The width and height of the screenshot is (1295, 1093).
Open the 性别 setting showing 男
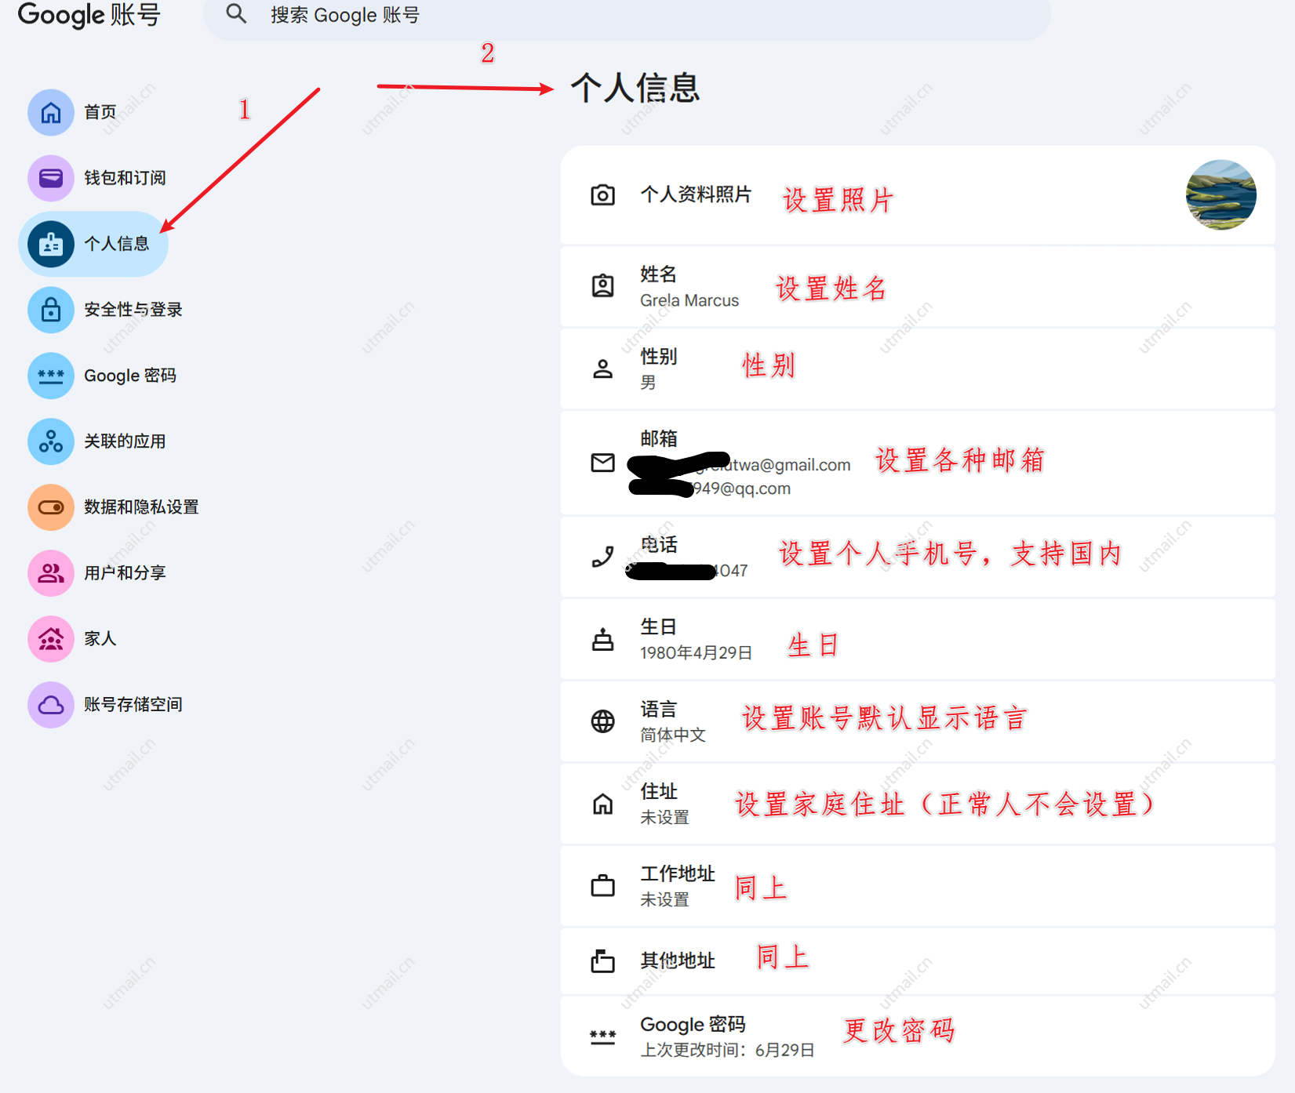[918, 369]
